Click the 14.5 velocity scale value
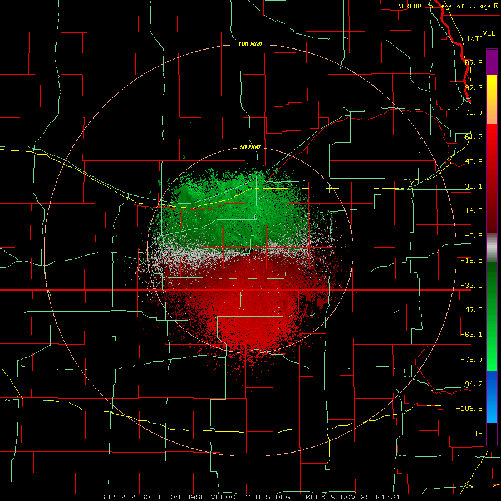501x501 pixels. [x=474, y=211]
